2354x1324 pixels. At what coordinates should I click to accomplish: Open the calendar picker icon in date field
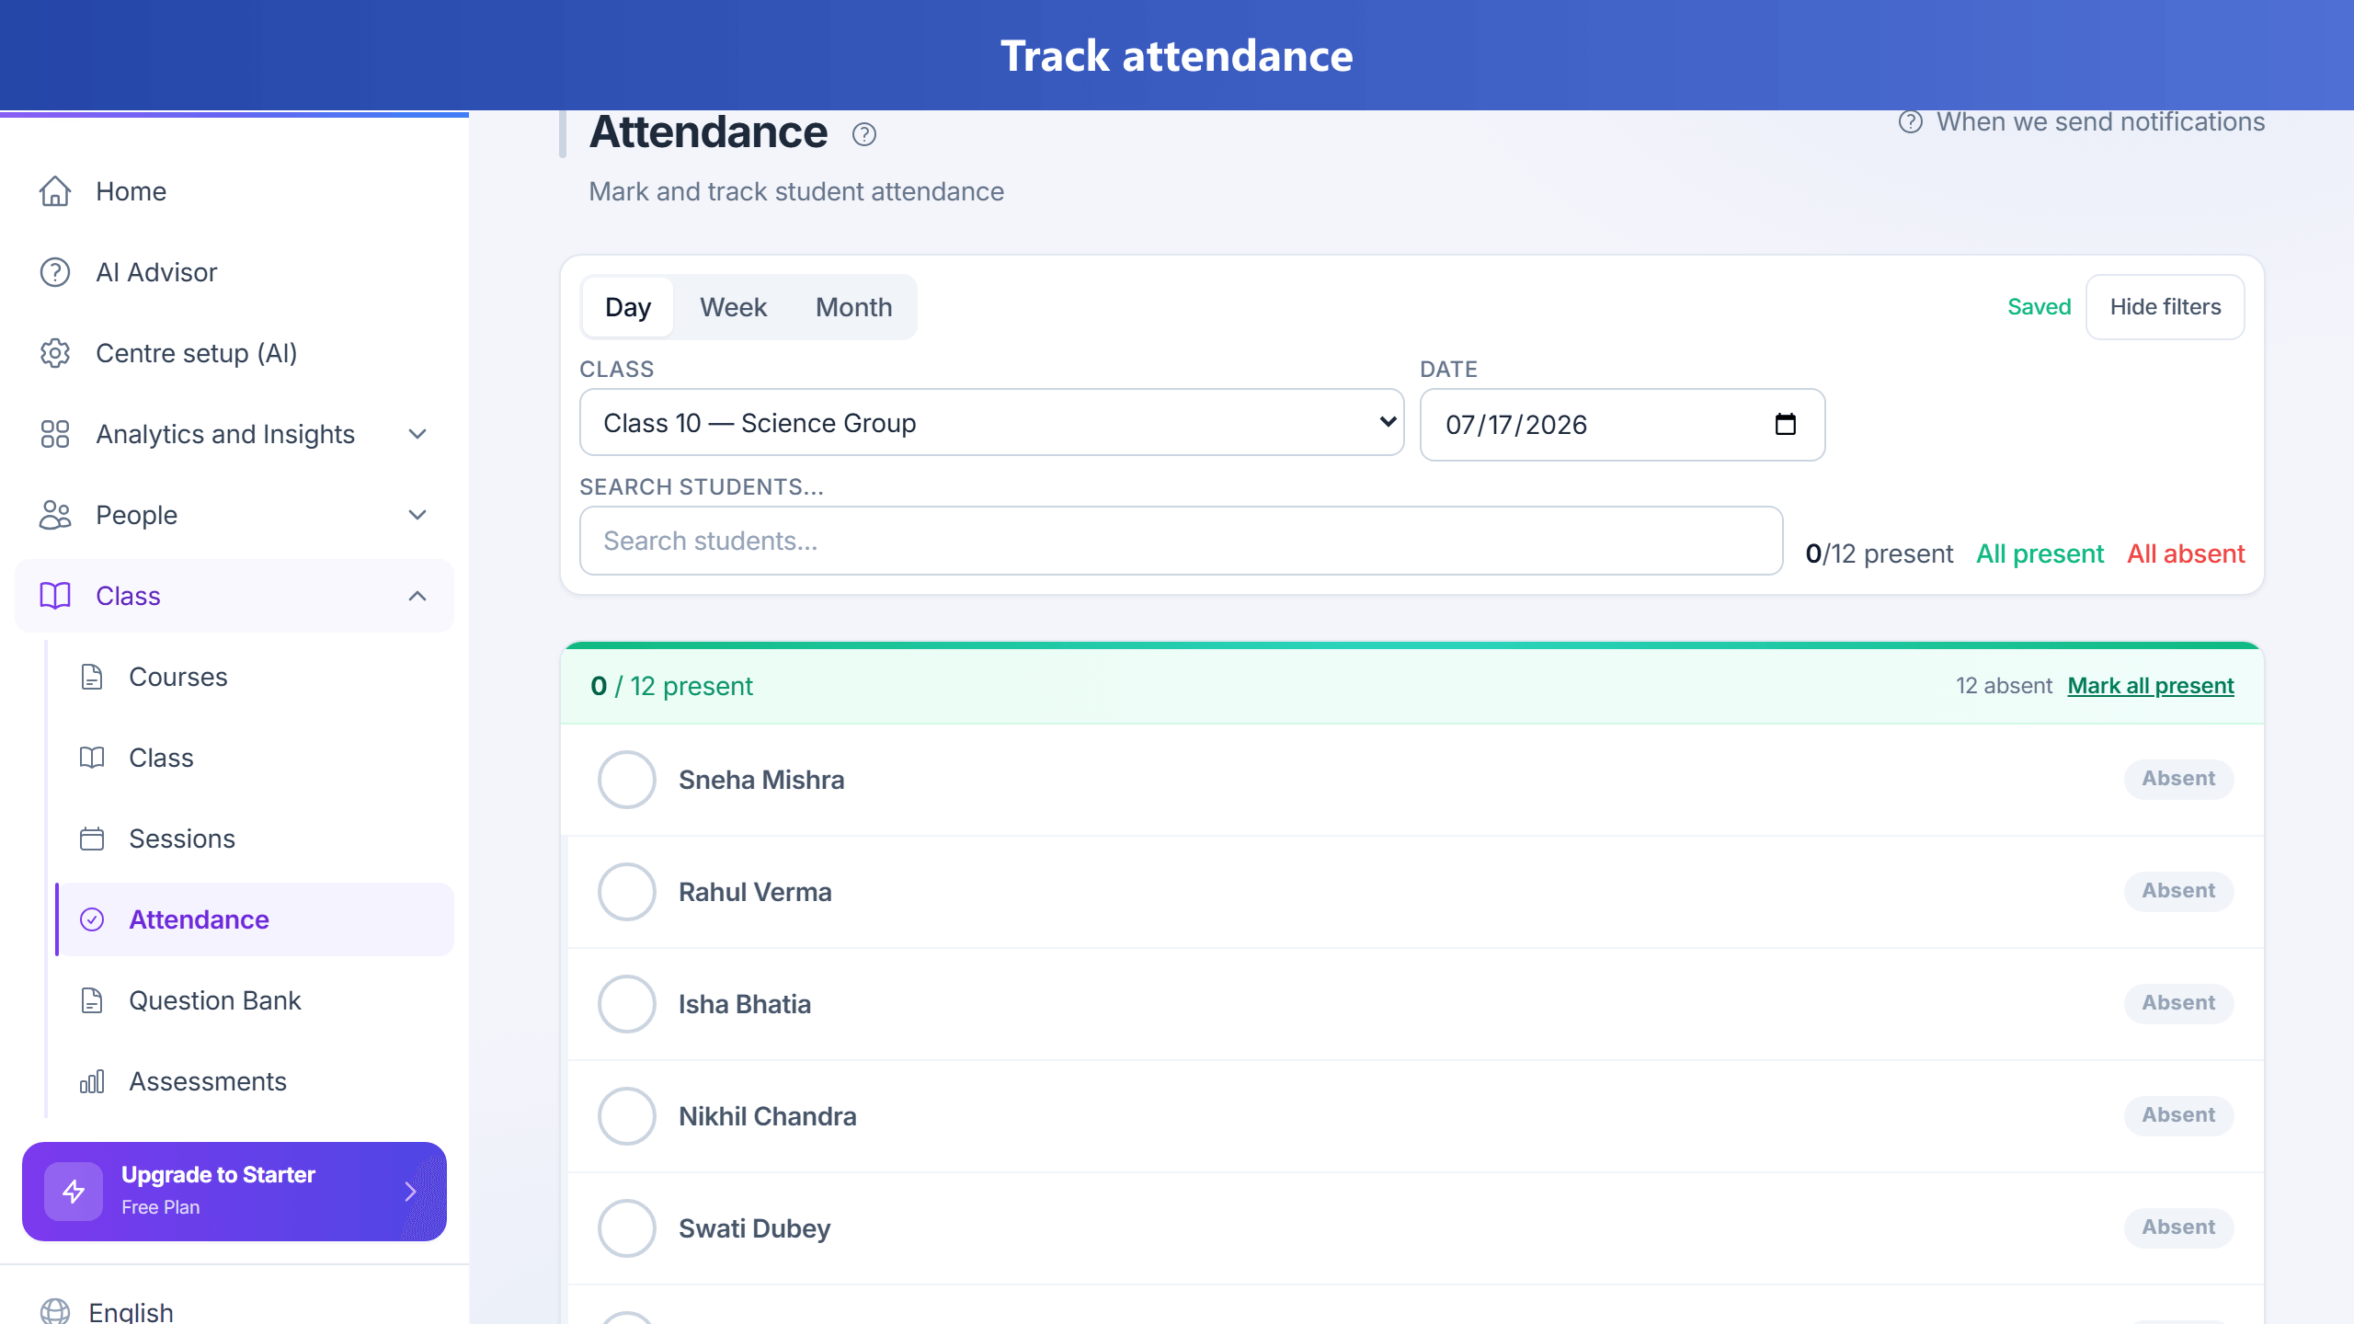[x=1786, y=424]
